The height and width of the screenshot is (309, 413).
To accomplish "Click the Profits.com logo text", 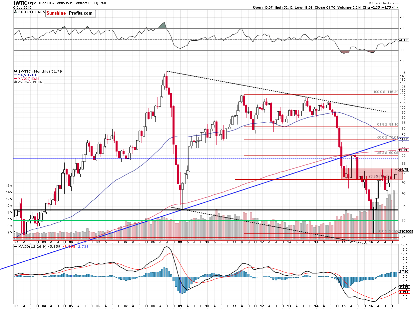I will click(81, 13).
